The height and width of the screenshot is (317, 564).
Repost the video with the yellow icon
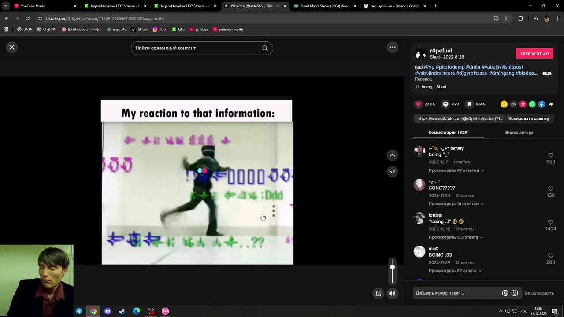[x=504, y=104]
